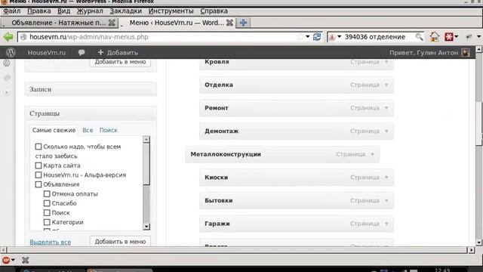
Task: Expand the Кровля menu item arrow
Action: 386,62
